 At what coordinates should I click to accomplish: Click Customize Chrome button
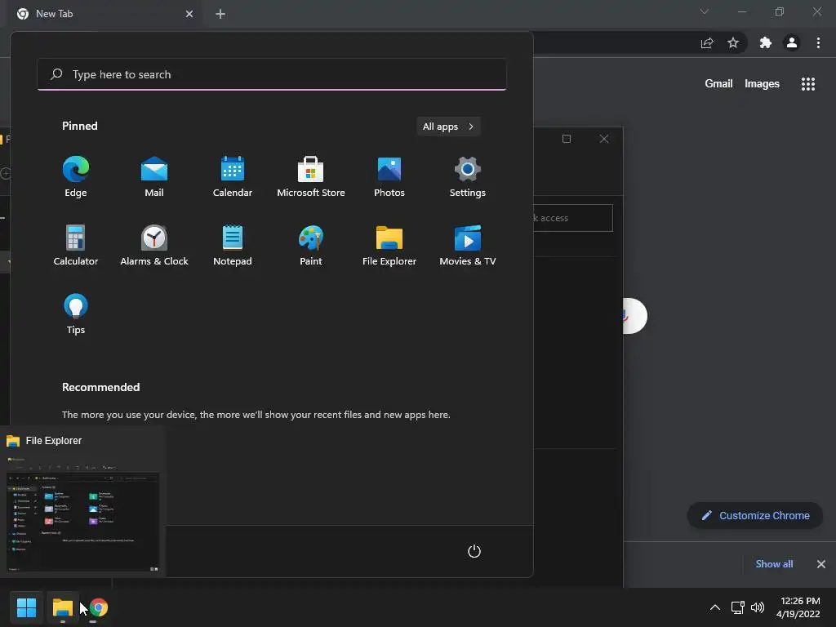[755, 516]
